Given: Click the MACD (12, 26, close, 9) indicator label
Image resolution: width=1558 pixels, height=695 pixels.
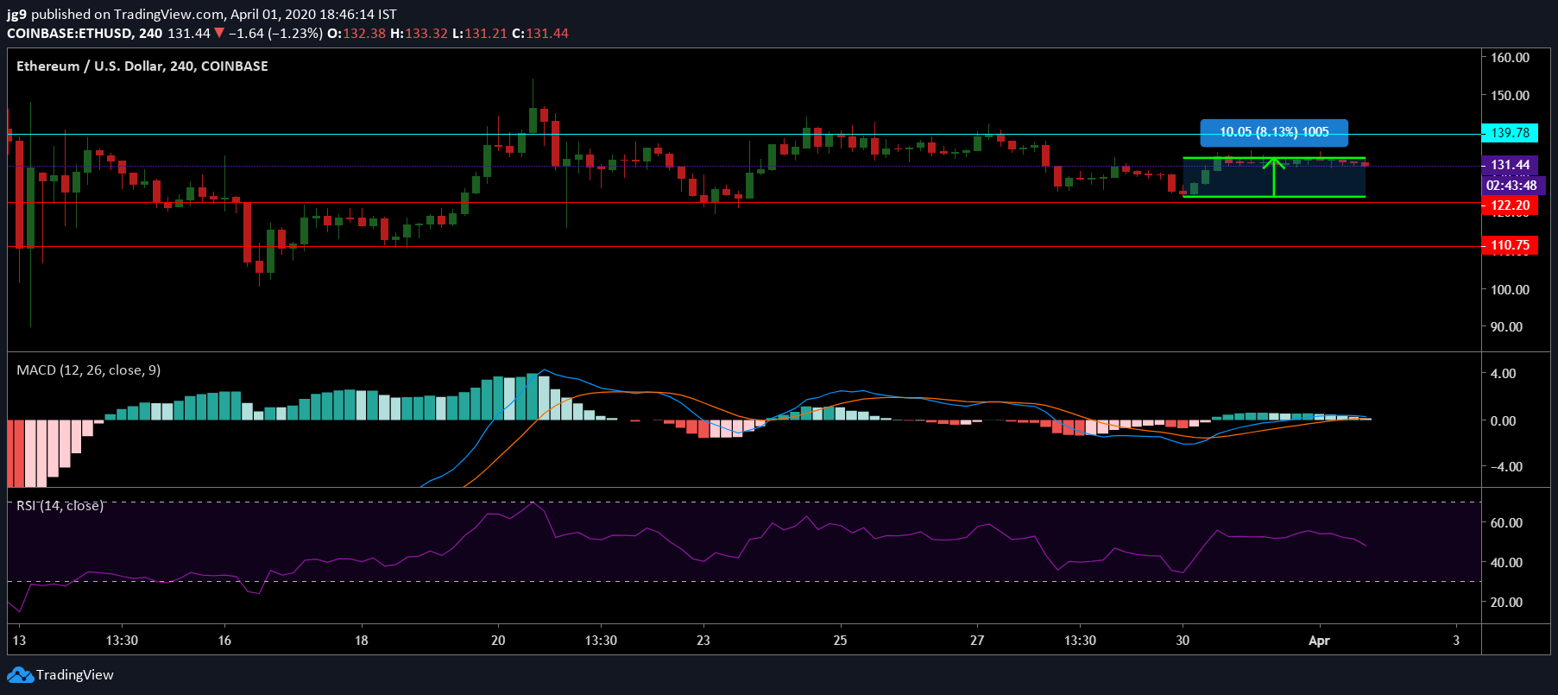Looking at the screenshot, I should point(89,370).
